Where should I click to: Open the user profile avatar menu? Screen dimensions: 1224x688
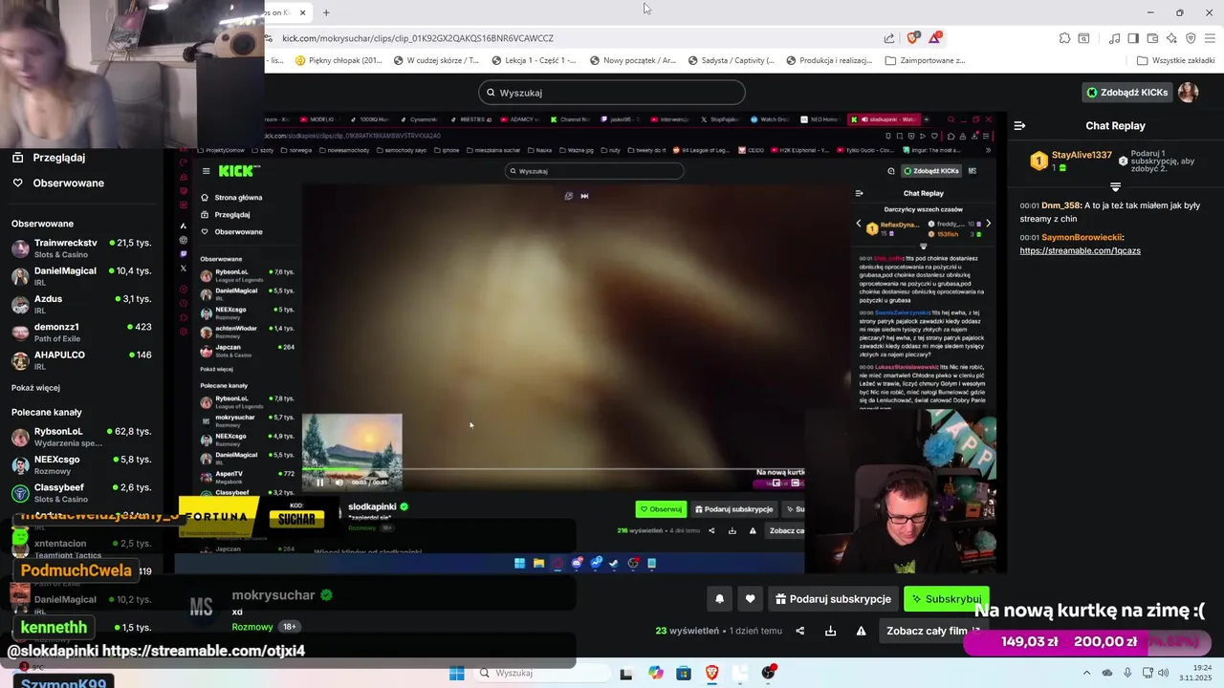(x=1188, y=93)
